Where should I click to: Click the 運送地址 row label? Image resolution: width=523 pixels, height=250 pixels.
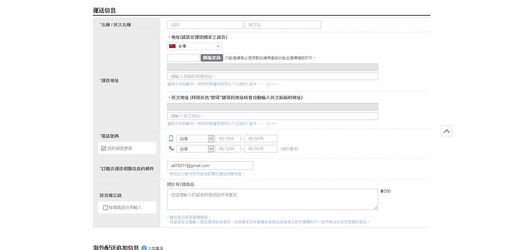(x=110, y=80)
